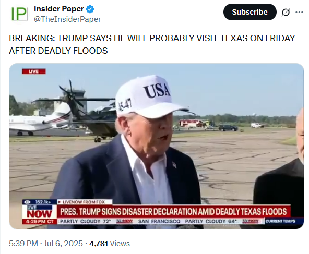Screen dimensions: 309x254
Task: Click the CURRENT TEMPS ticker label
Action: click(280, 221)
